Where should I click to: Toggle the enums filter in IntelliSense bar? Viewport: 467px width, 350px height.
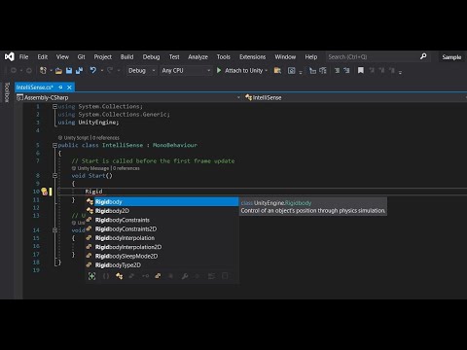158,276
